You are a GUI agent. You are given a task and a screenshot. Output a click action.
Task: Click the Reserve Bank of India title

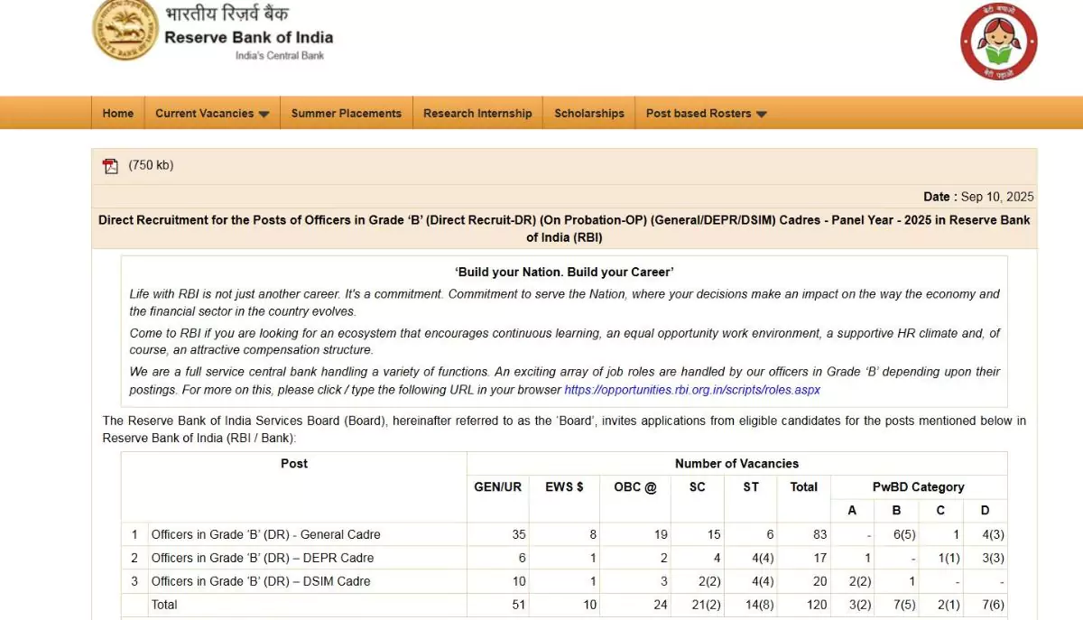tap(248, 38)
